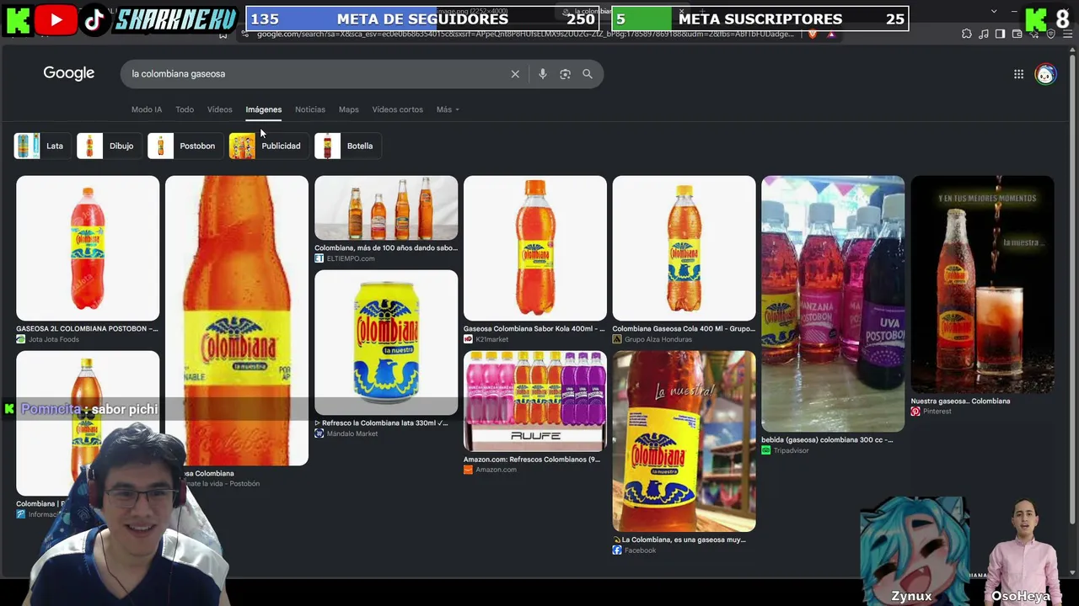Open the Tripadvisor Postobon bottles image
Screen dimensions: 1079x606
(833, 304)
